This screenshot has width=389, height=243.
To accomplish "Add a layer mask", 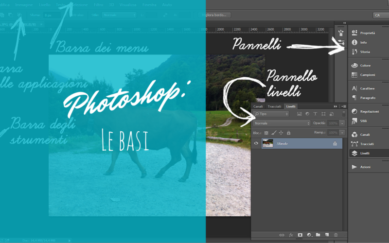I will pyautogui.click(x=300, y=235).
